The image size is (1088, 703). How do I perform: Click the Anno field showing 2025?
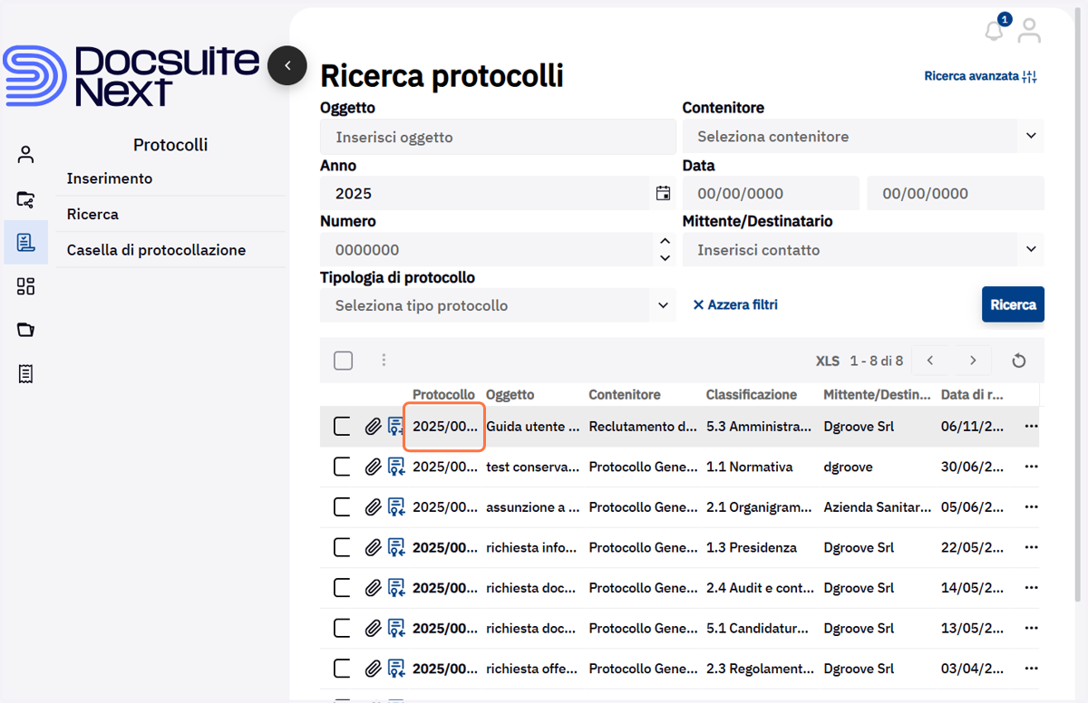coord(485,193)
